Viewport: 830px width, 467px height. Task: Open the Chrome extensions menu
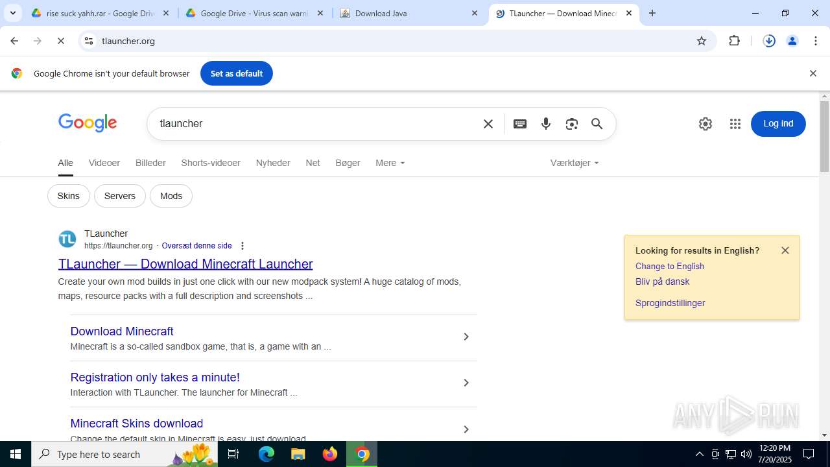click(x=734, y=41)
